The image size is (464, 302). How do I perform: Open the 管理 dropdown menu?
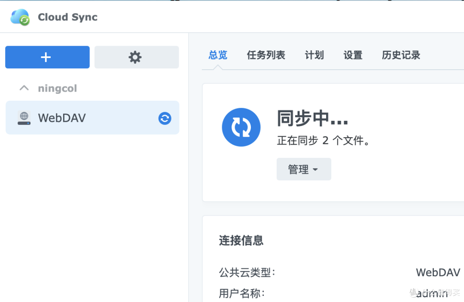coord(303,169)
